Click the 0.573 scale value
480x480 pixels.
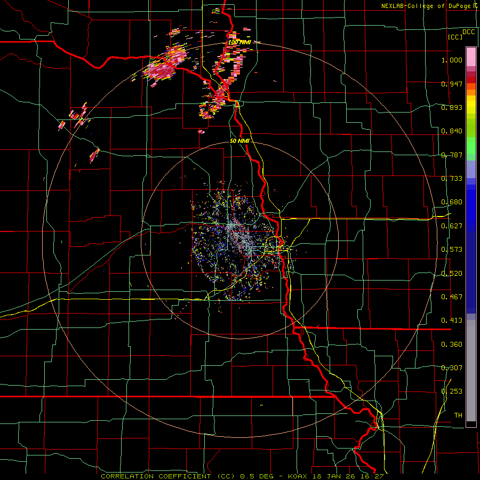point(452,250)
